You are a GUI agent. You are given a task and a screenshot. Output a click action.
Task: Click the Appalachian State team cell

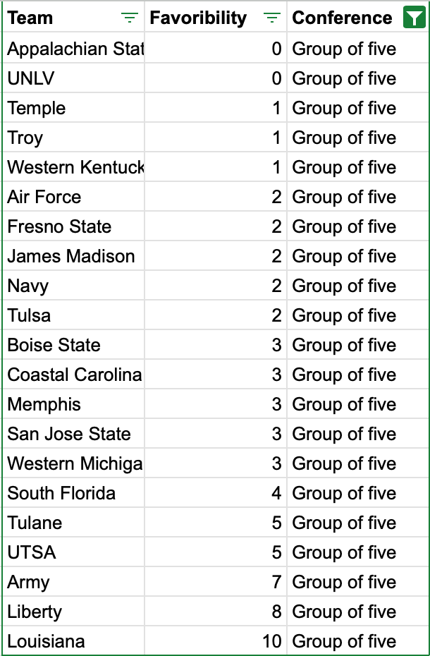pos(75,49)
